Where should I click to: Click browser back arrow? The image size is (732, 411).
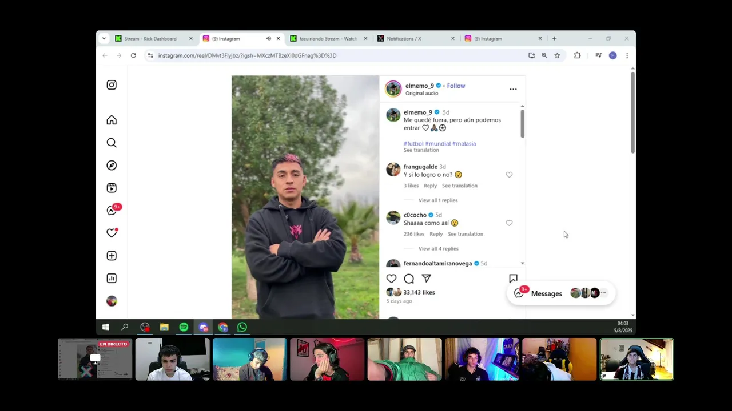click(105, 55)
